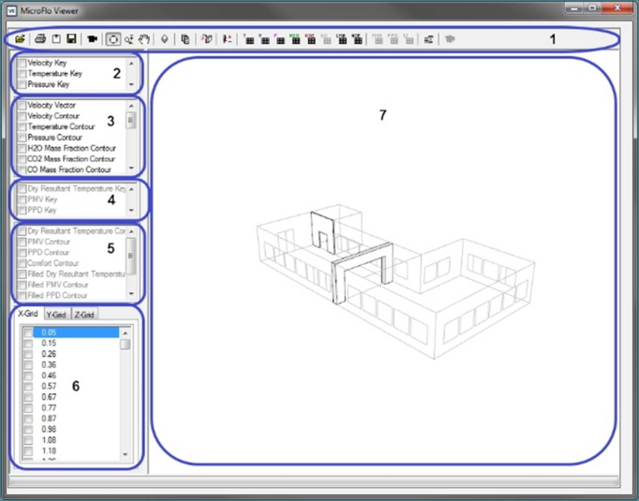This screenshot has width=639, height=501.
Task: Select the zoom magnifier tool
Action: click(128, 39)
